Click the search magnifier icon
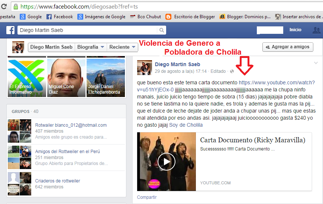The width and height of the screenshot is (323, 204). (x=162, y=30)
